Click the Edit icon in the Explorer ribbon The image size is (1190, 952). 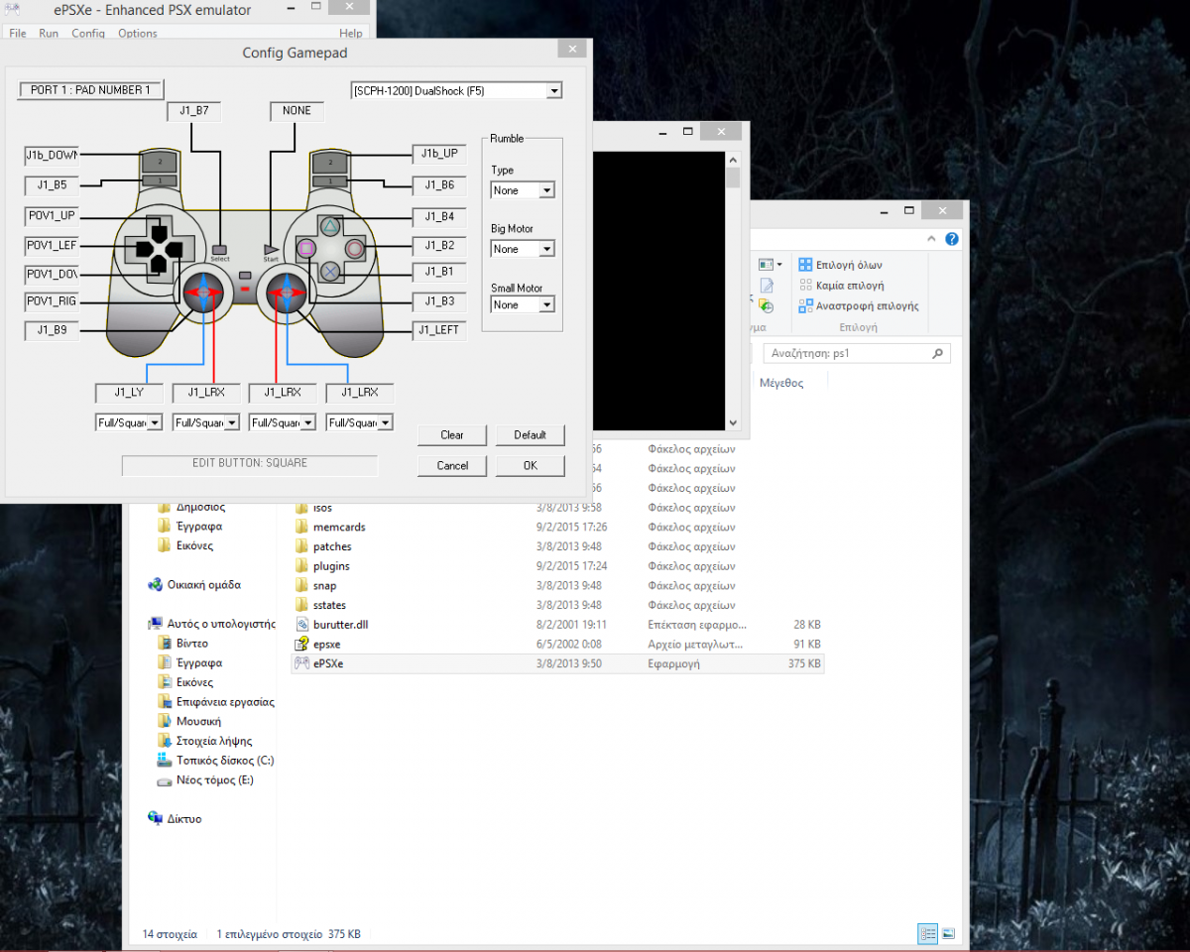[766, 286]
